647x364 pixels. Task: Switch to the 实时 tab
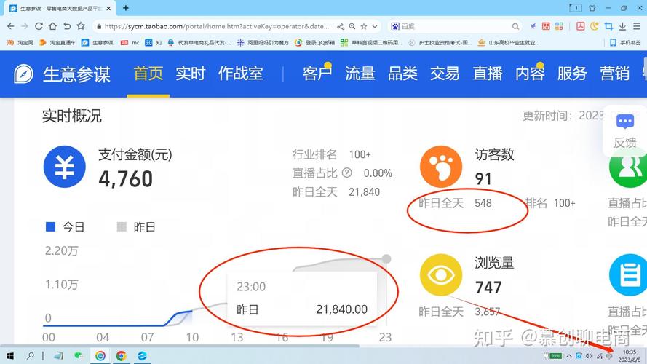190,74
